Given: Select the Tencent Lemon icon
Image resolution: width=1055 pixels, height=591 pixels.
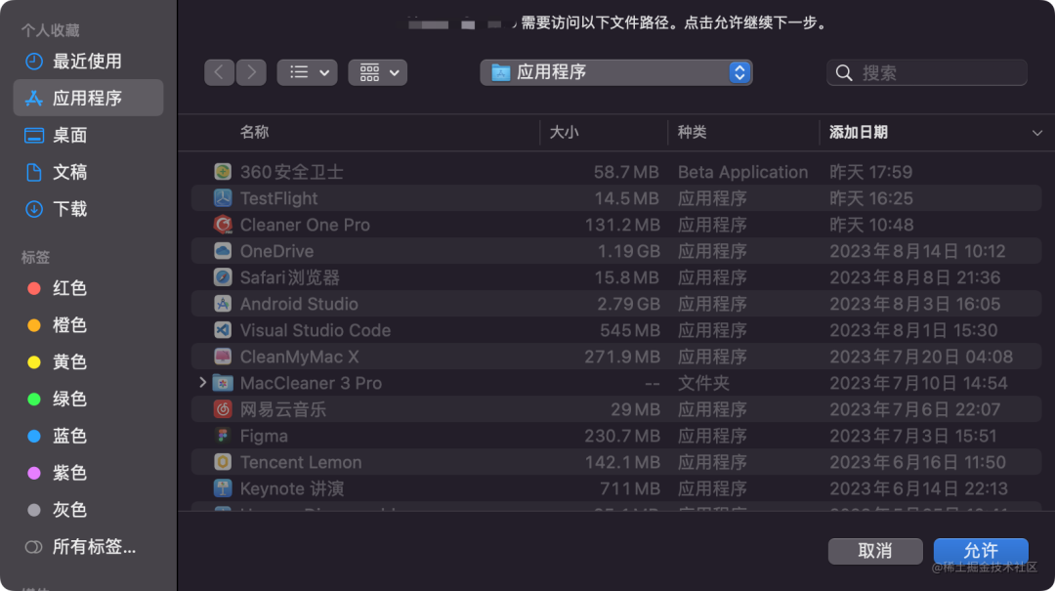Looking at the screenshot, I should [x=223, y=462].
